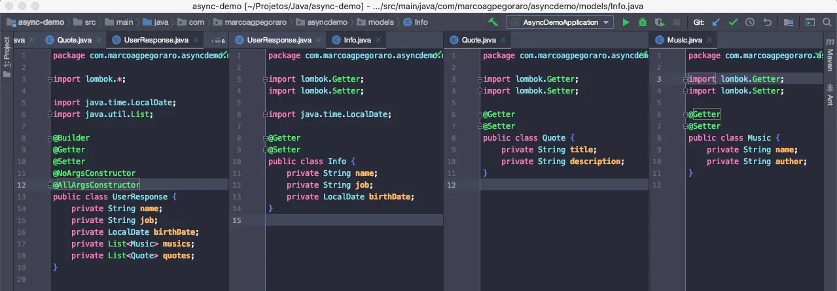Click the green inspection checkmark in Music.java editor
Image resolution: width=837 pixels, height=291 pixels.
[x=819, y=53]
